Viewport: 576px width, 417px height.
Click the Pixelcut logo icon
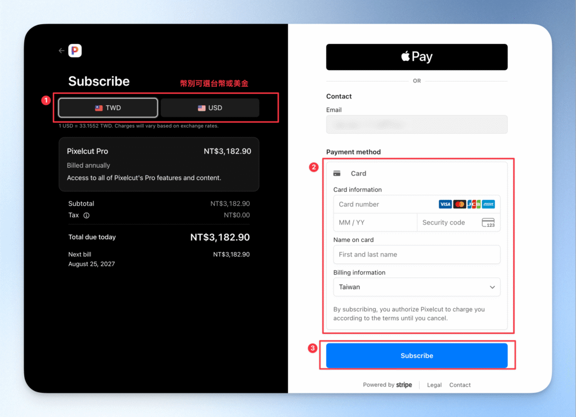pyautogui.click(x=75, y=50)
